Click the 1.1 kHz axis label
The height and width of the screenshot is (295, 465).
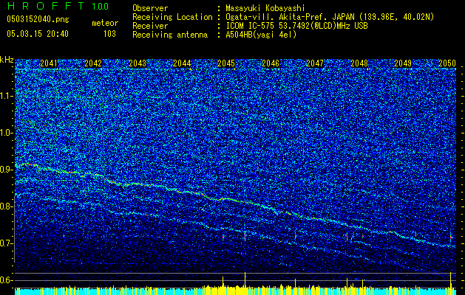[x=7, y=96]
